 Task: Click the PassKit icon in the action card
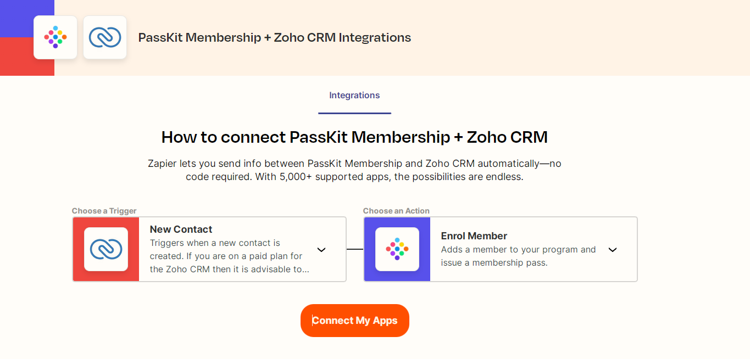coord(397,249)
